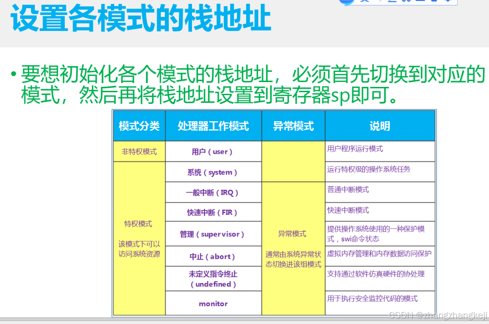489x324 pixels.
Task: Select the 用户（user）cell in the table
Action: 213,151
